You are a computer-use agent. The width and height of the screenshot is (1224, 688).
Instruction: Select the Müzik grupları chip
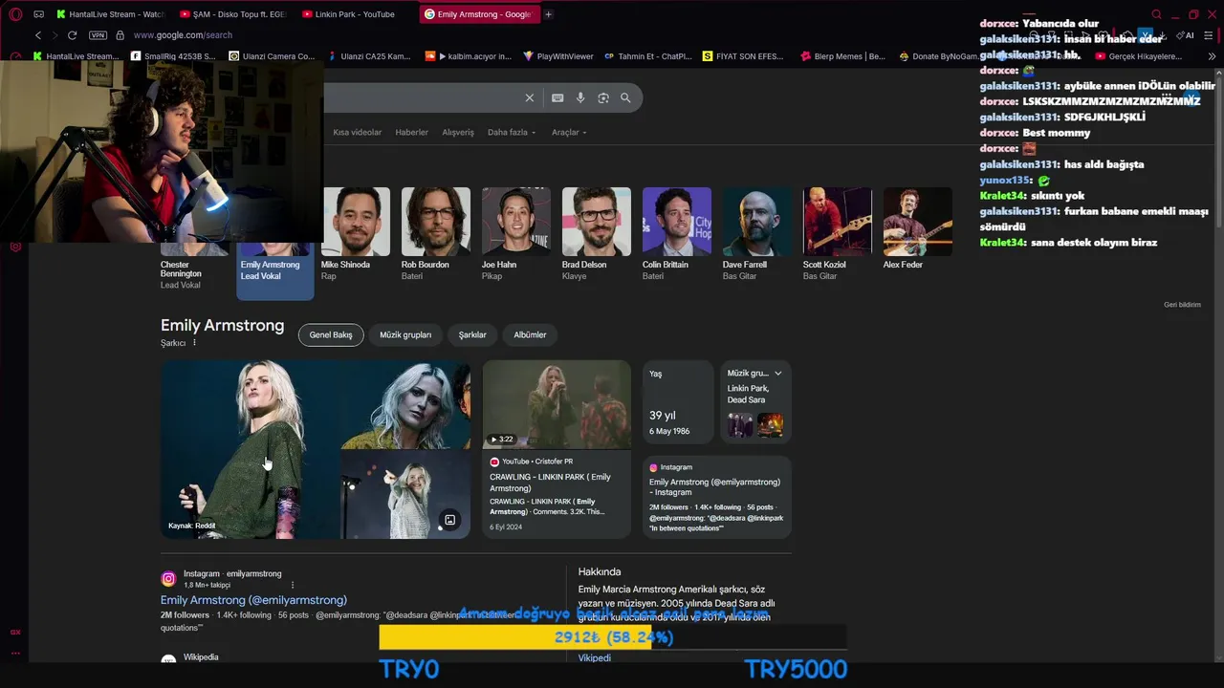405,334
